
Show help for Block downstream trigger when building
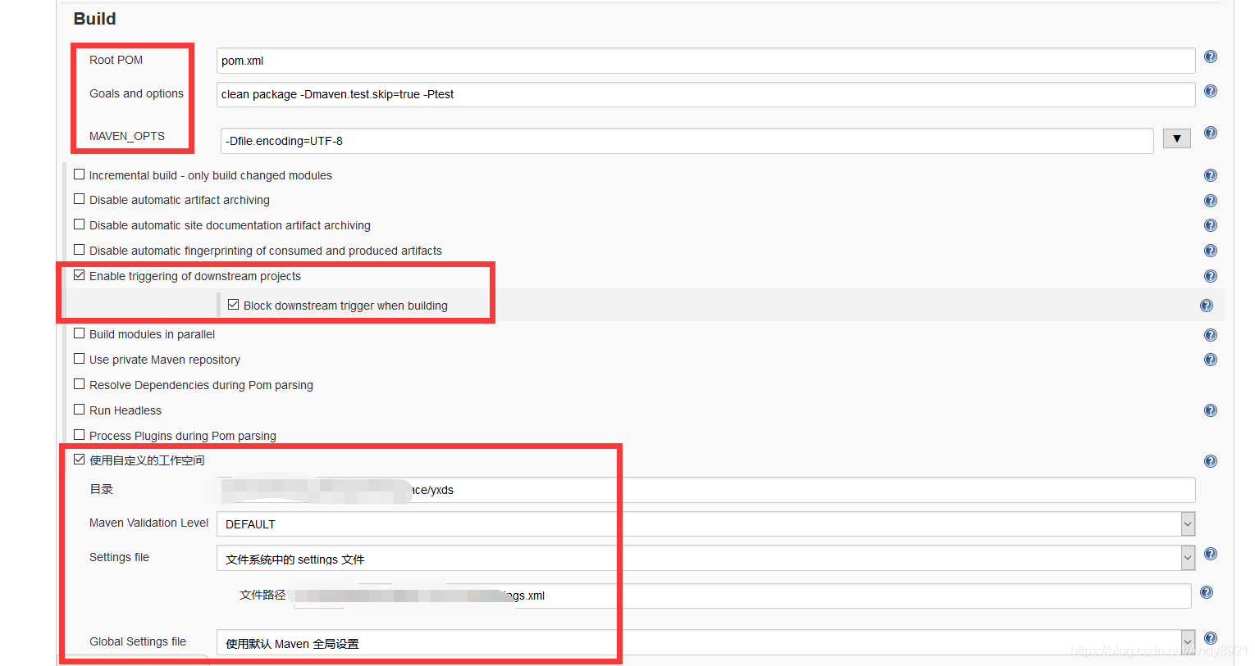tap(1206, 306)
